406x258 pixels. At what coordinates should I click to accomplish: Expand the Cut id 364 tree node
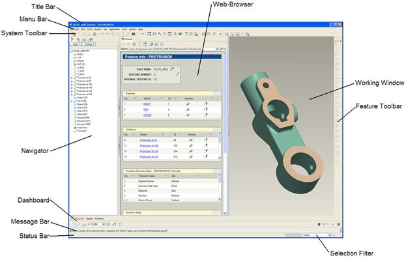[x=72, y=101]
